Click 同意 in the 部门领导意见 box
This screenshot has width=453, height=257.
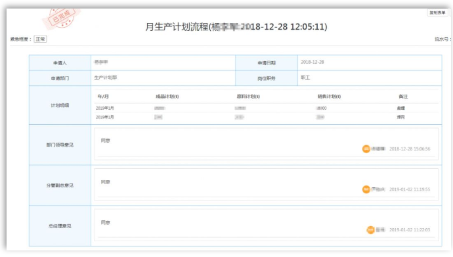(106, 141)
